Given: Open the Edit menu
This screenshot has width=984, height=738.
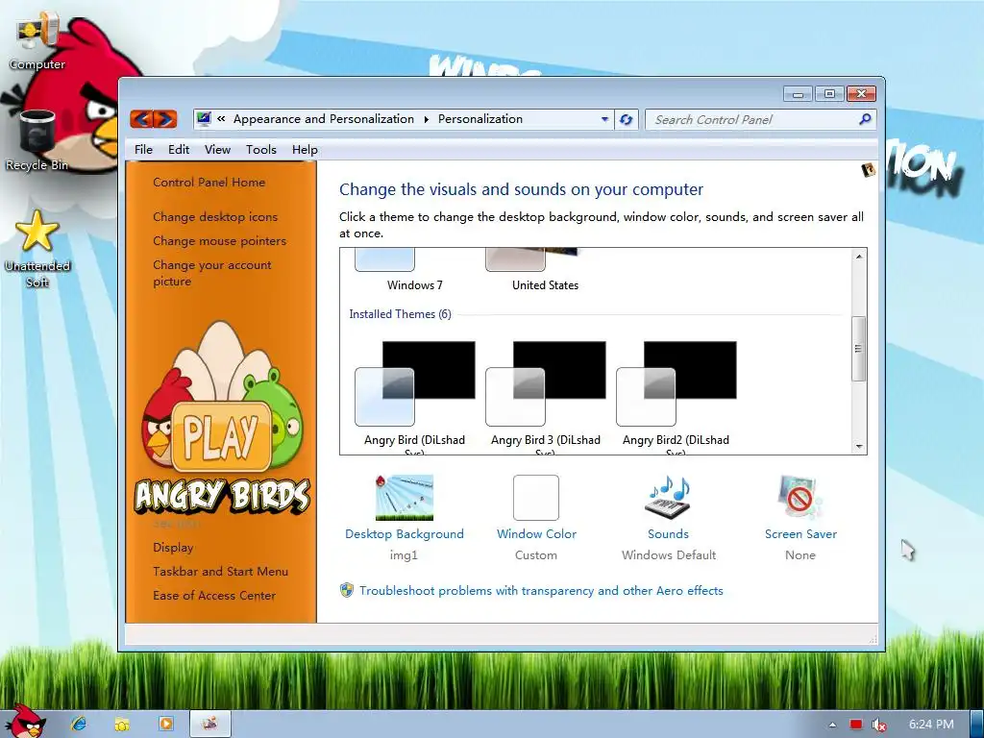Looking at the screenshot, I should pos(178,149).
